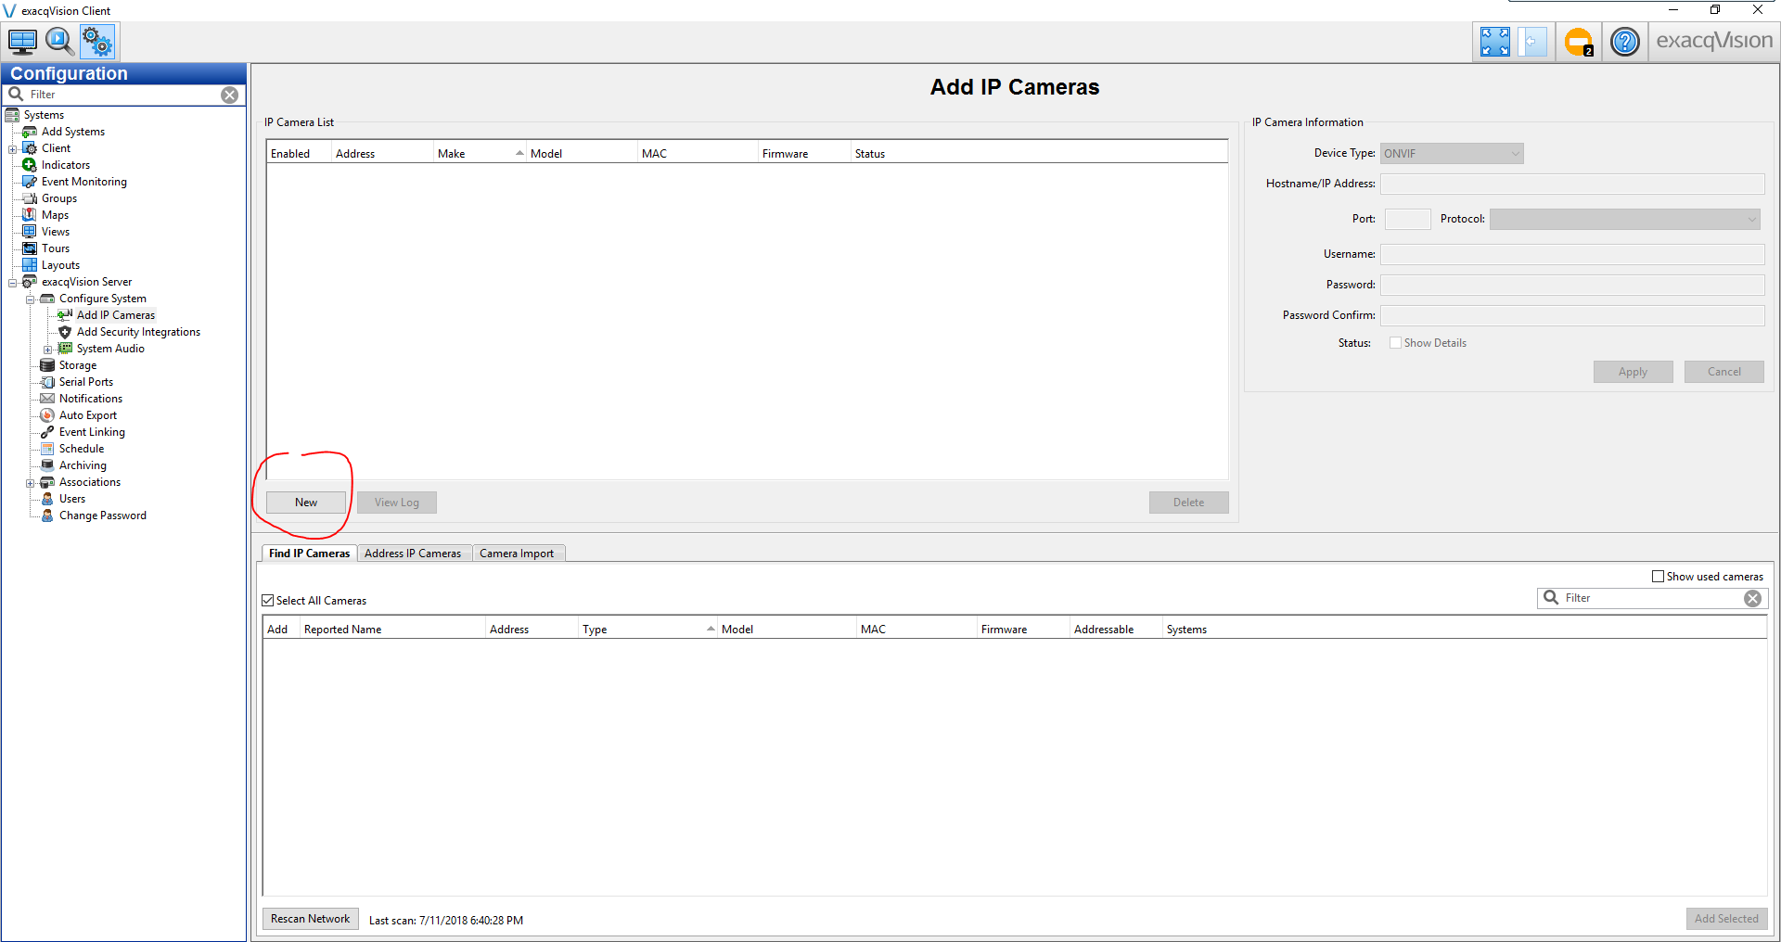The height and width of the screenshot is (942, 1781).
Task: Click the Add Selected button
Action: (1726, 919)
